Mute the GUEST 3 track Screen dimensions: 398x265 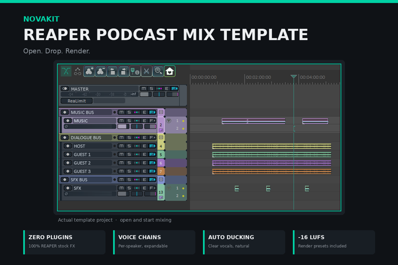pyautogui.click(x=122, y=171)
